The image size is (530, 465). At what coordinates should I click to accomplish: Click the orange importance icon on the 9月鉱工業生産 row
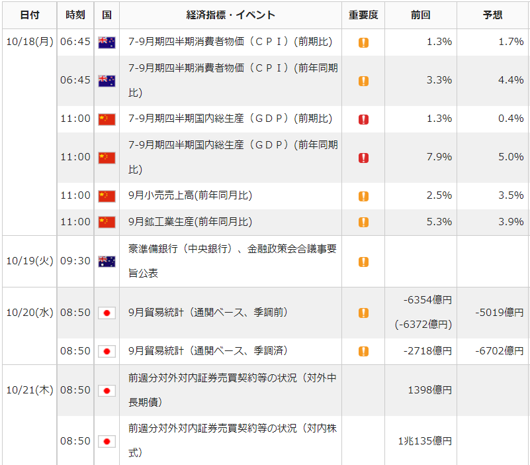(362, 223)
